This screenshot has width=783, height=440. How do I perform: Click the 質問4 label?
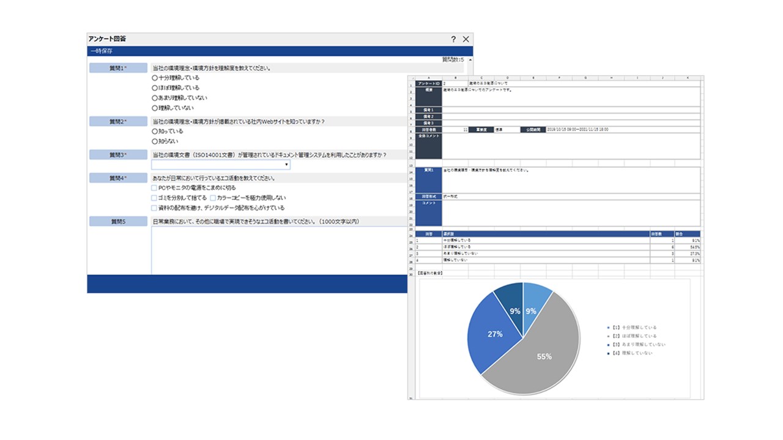point(118,178)
